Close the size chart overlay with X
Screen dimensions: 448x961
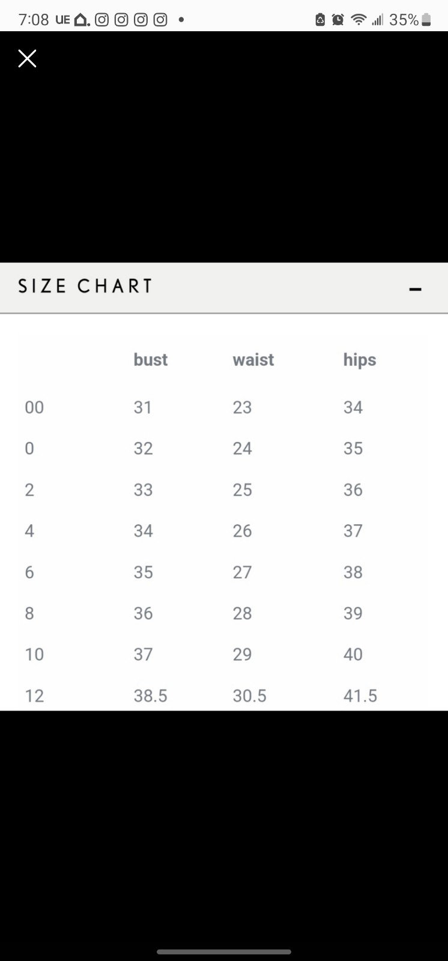pos(27,58)
